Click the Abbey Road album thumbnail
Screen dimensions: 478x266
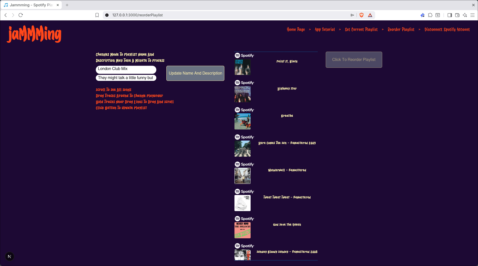[x=242, y=148]
